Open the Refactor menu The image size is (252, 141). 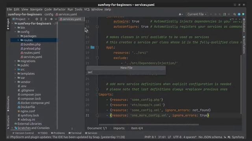(59, 9)
